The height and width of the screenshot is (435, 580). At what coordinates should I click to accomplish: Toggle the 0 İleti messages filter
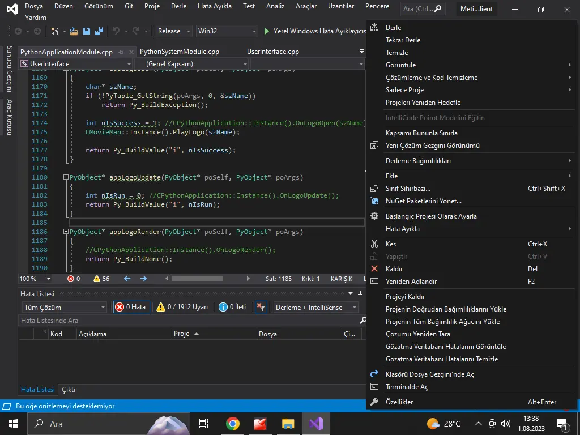point(232,307)
